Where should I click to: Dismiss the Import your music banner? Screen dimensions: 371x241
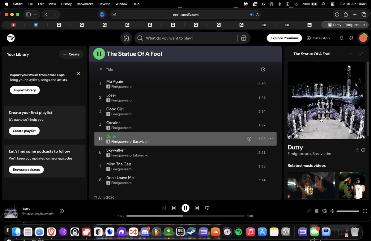[x=79, y=73]
